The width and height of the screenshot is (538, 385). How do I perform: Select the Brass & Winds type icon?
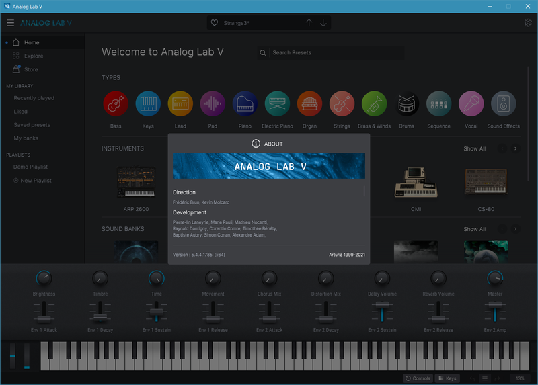374,103
